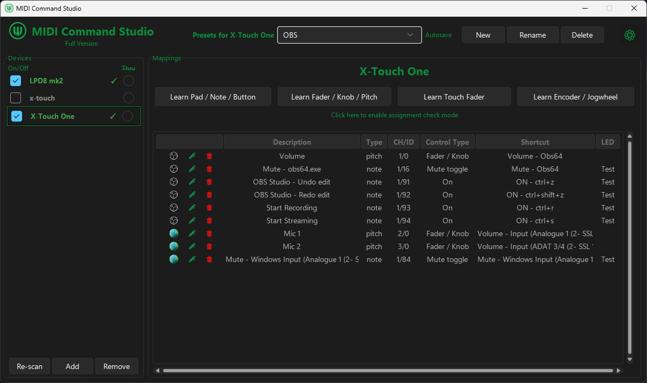Toggle the Autosave option

point(438,35)
